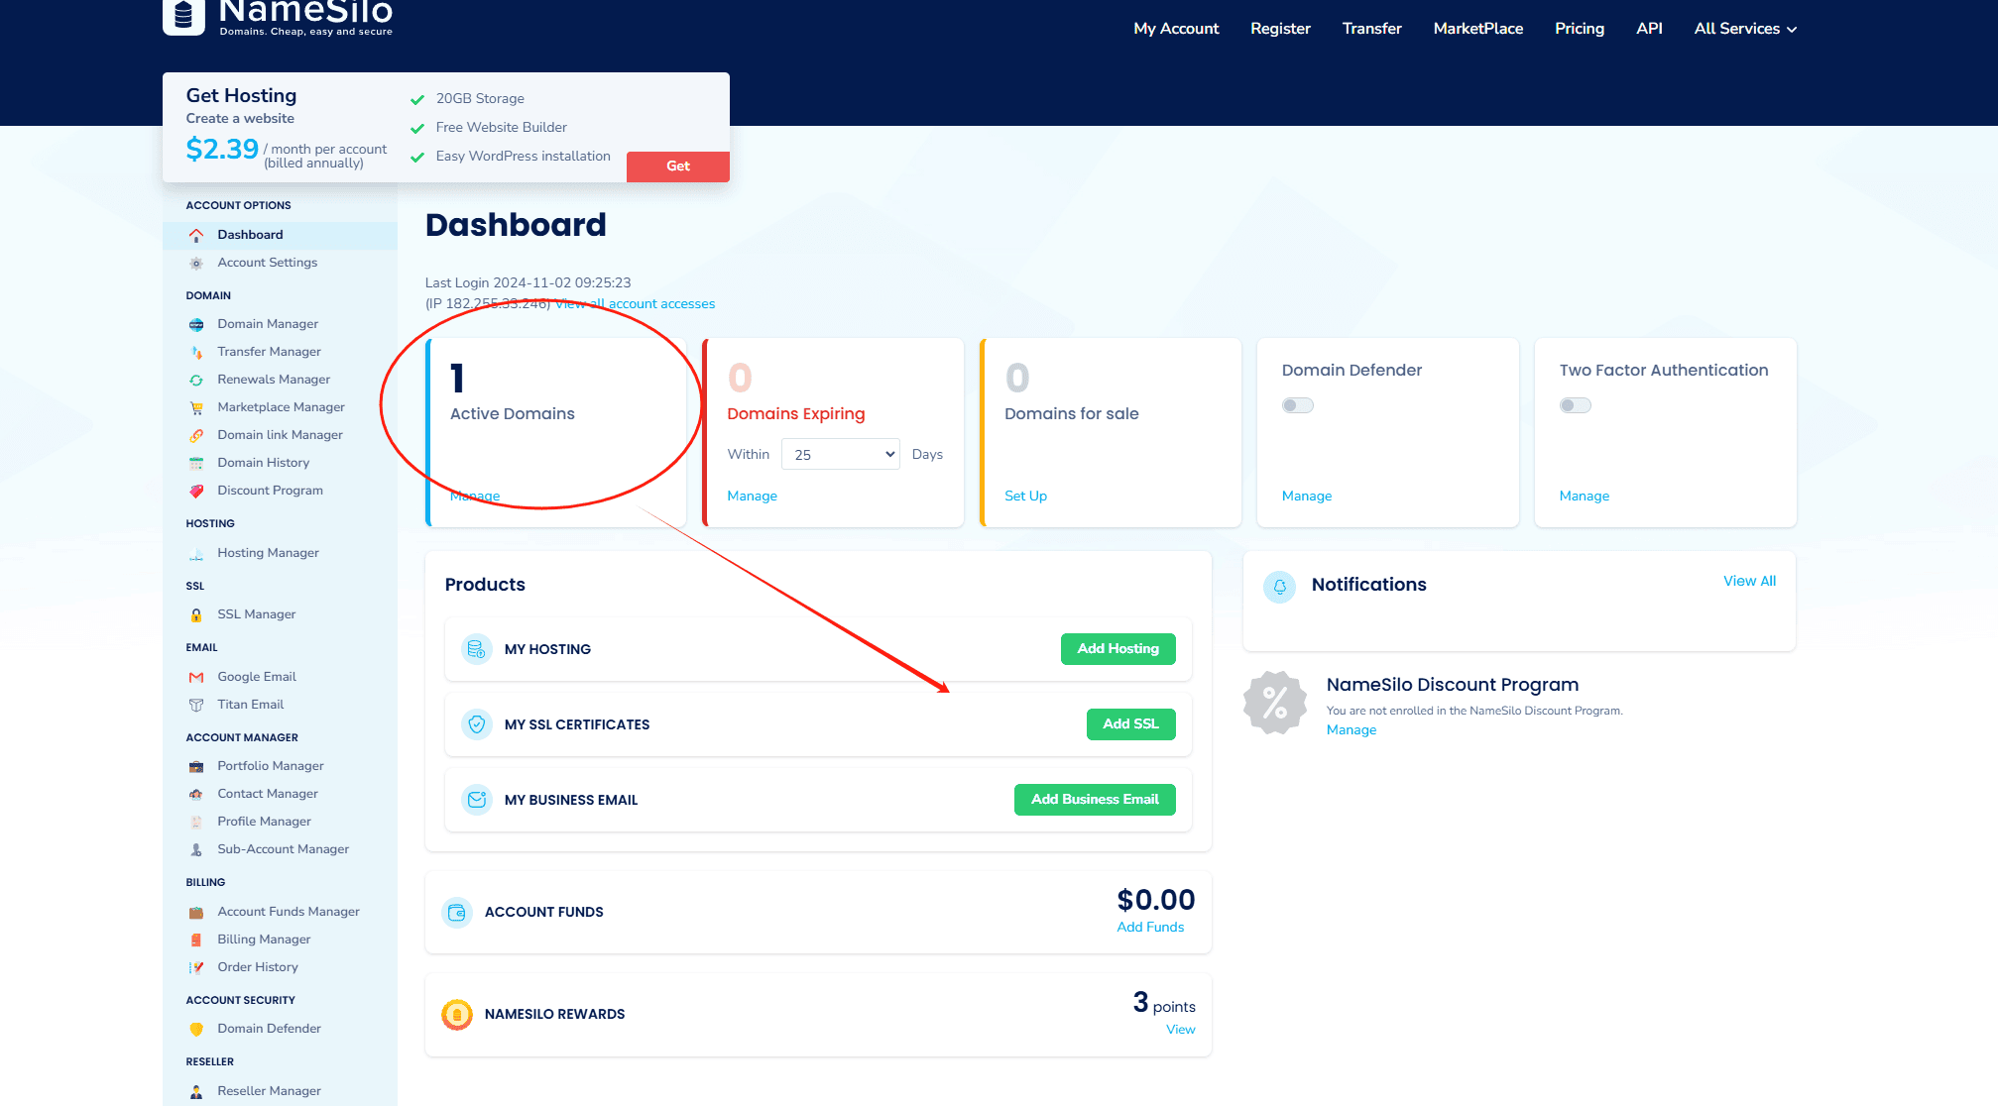Click the NameSilo Rewards coin icon
Viewport: 1998px width, 1106px height.
457,1014
